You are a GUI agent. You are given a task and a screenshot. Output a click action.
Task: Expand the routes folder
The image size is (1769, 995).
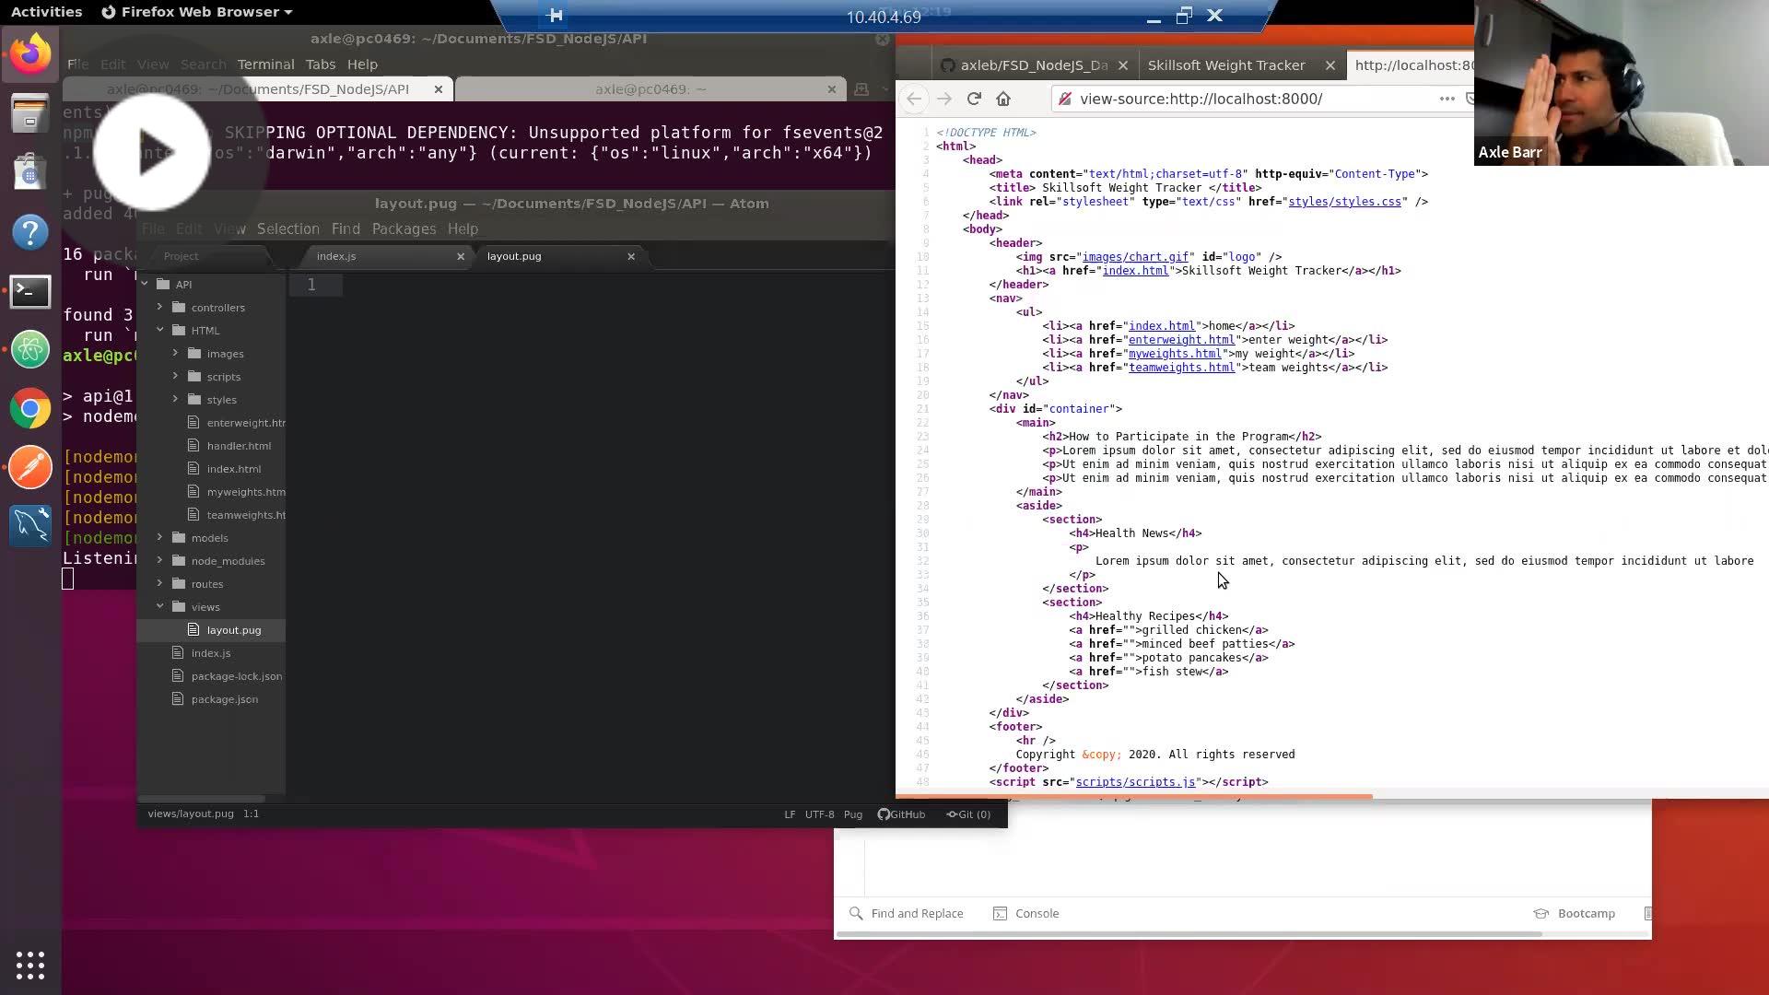pyautogui.click(x=159, y=583)
